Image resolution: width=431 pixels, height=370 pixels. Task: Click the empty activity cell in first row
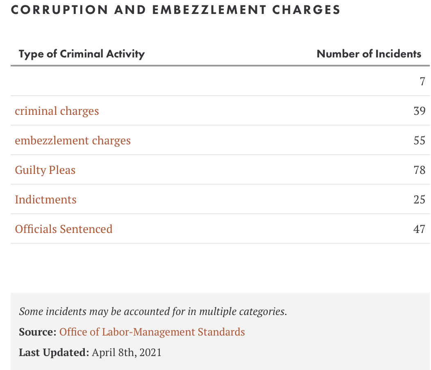110,82
